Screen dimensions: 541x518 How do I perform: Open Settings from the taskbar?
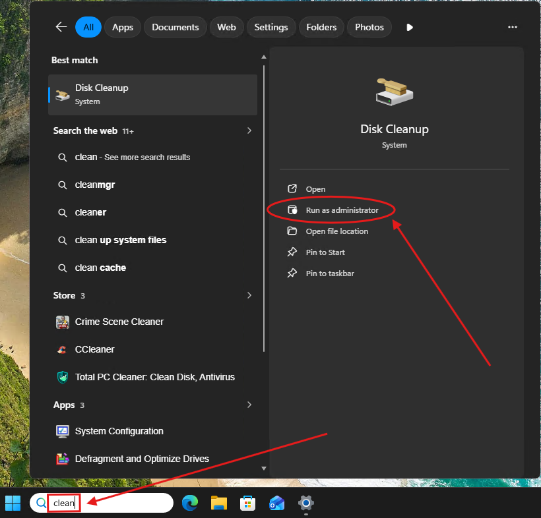coord(305,503)
